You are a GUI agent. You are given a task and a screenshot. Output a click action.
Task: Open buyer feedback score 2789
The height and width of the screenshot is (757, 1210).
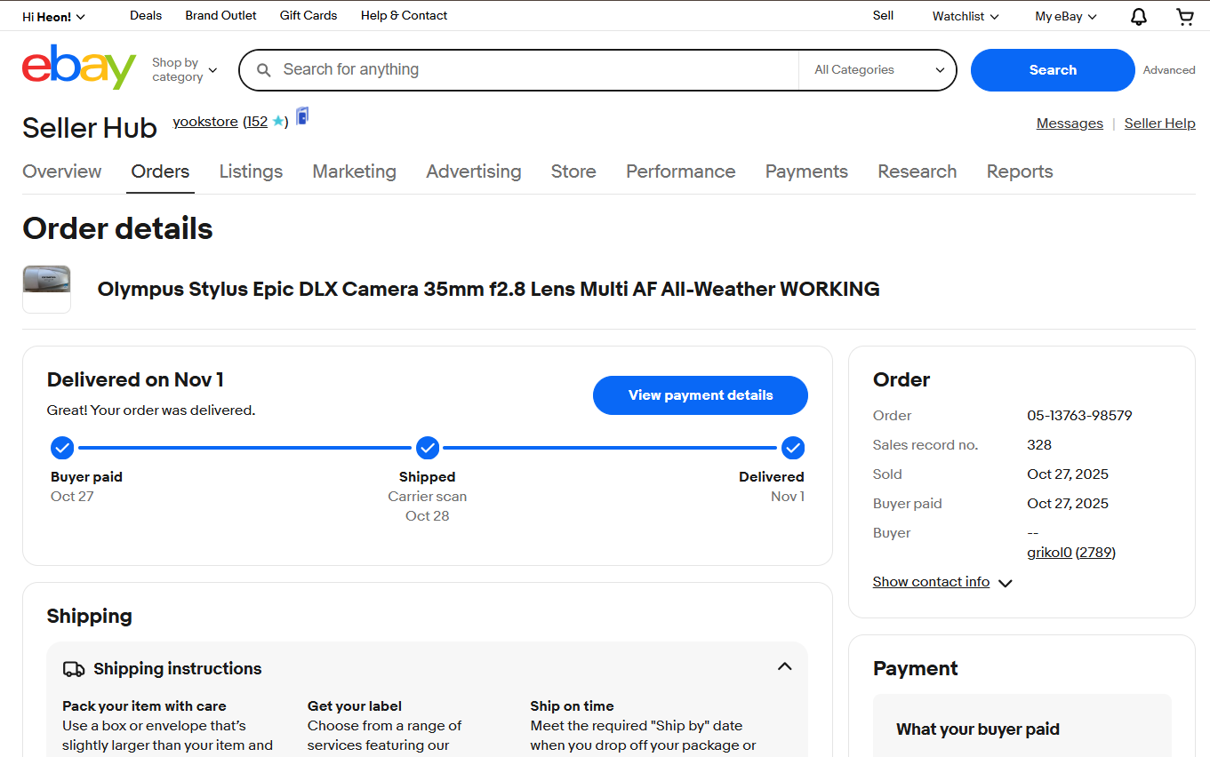1095,553
